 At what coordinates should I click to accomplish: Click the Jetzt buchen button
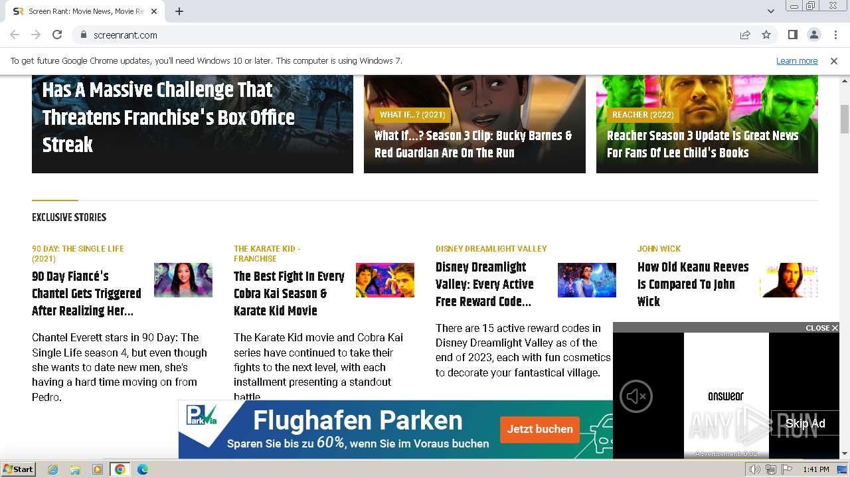tap(540, 429)
